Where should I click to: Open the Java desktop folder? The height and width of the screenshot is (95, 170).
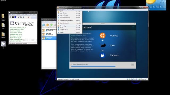coord(3,26)
